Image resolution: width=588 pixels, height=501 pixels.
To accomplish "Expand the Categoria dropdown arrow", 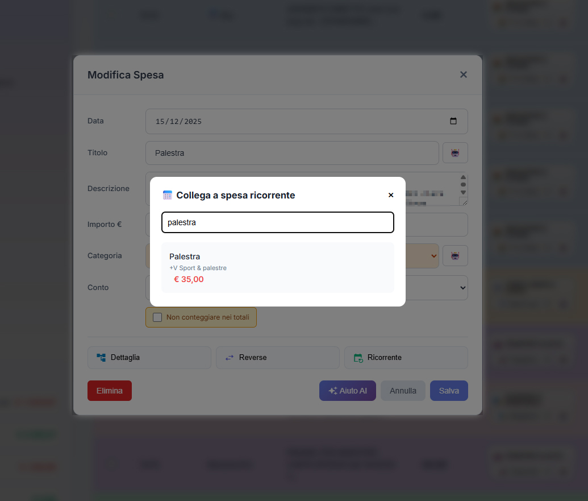I will click(x=434, y=256).
